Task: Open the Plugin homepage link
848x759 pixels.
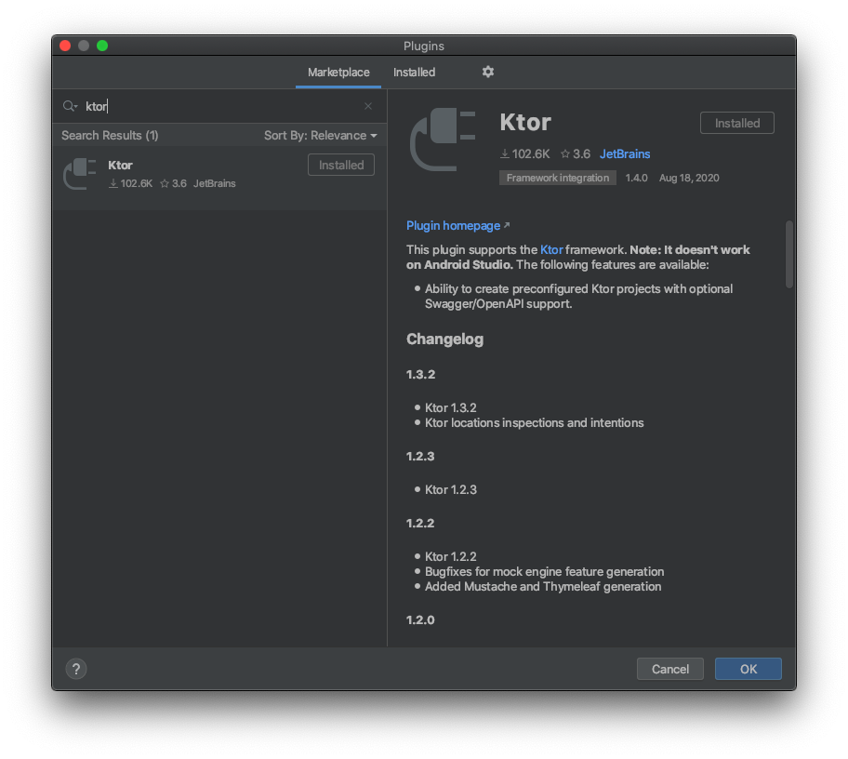Action: coord(453,226)
